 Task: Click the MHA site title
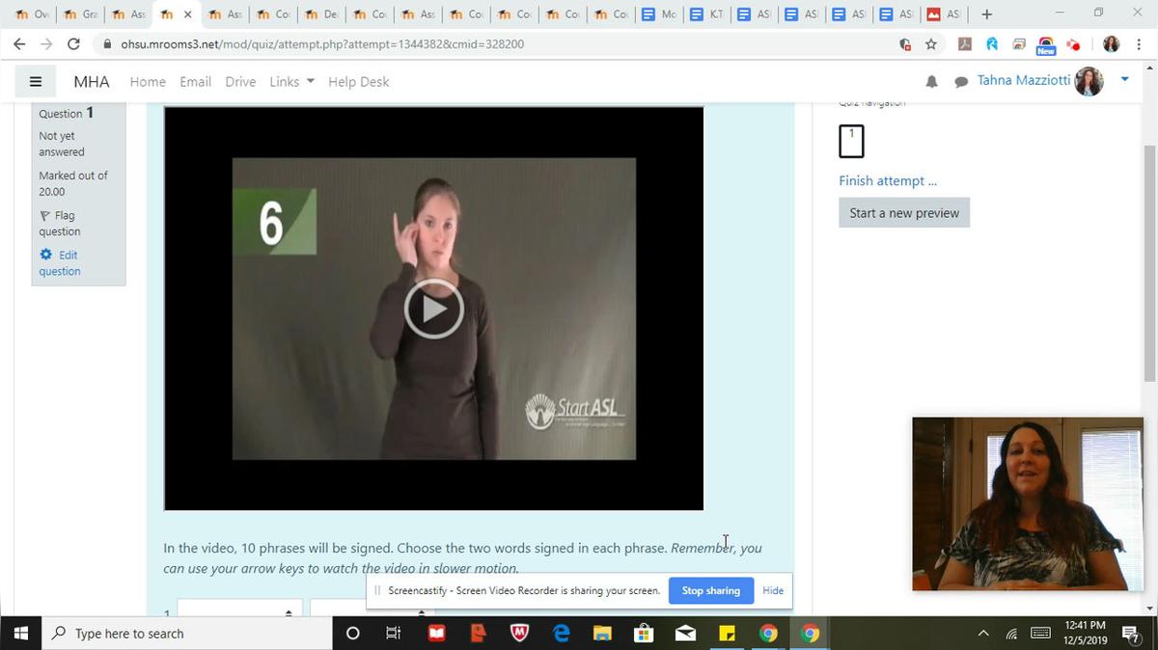pos(92,82)
